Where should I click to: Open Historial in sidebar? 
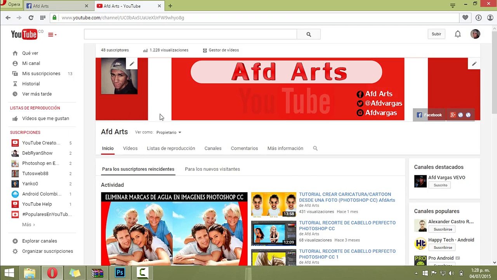(31, 84)
